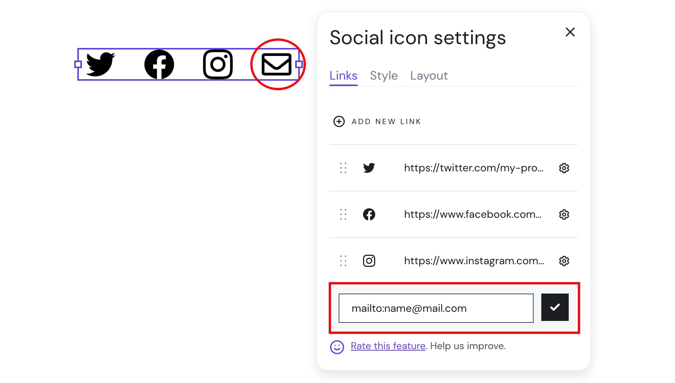Screen dimensions: 675x383
Task: Confirm the mailto link with the checkmark button
Action: [555, 307]
